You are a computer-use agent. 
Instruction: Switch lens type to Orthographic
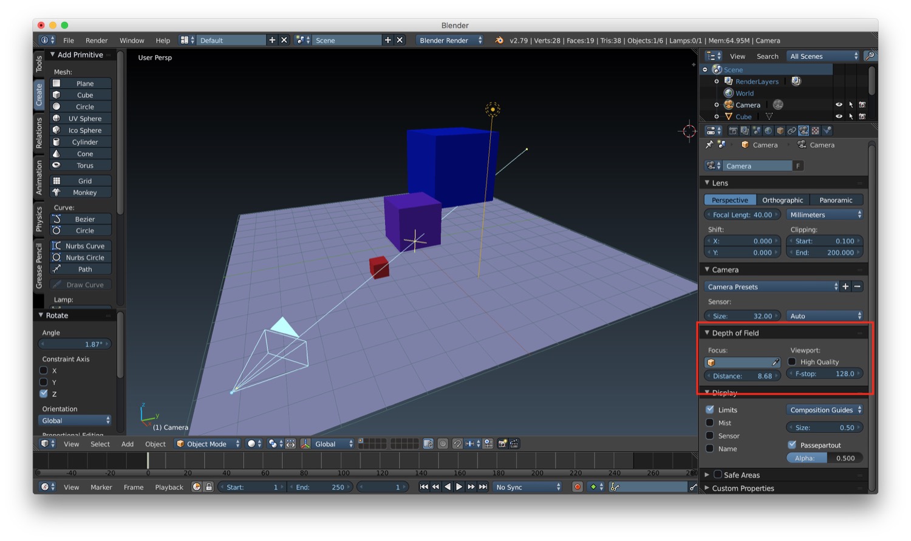783,200
